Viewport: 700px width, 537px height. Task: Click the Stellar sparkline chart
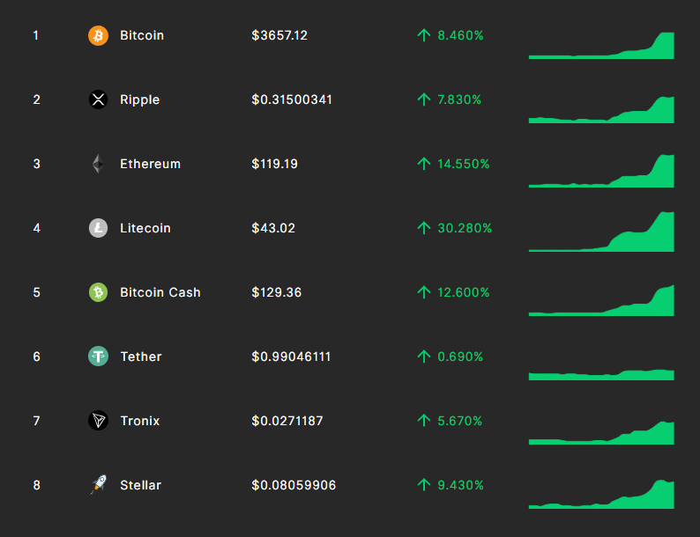click(x=601, y=494)
